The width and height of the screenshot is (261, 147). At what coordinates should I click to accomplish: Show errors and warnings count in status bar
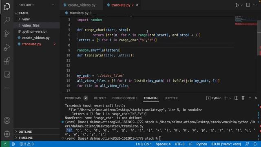pos(27,144)
